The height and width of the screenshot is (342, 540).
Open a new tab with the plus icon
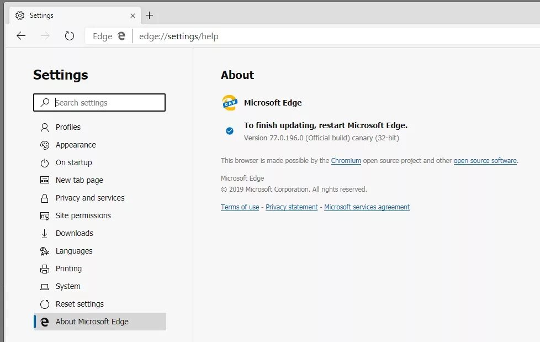[149, 15]
